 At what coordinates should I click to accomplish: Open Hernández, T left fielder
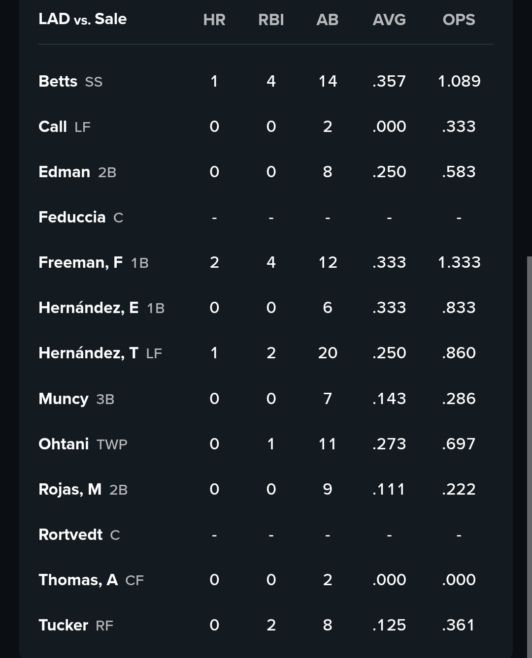coord(100,353)
